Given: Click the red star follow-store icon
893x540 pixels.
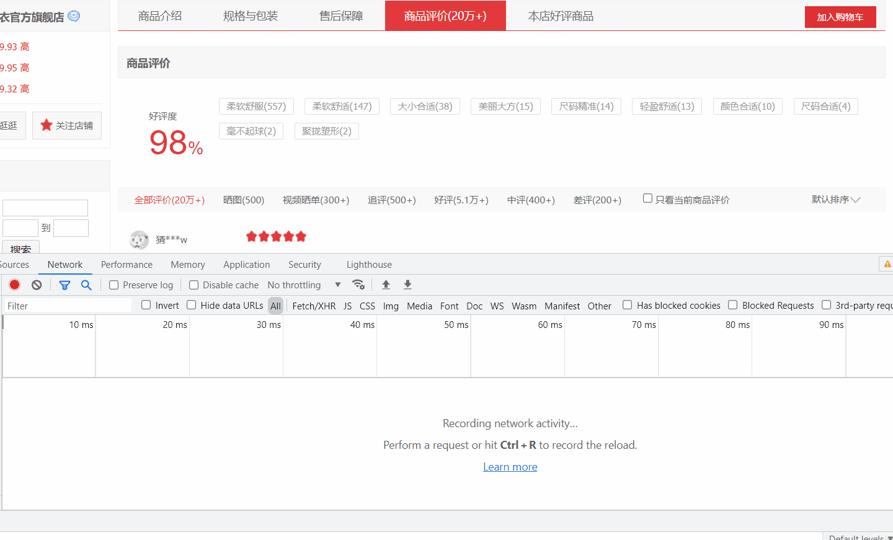Looking at the screenshot, I should [47, 125].
